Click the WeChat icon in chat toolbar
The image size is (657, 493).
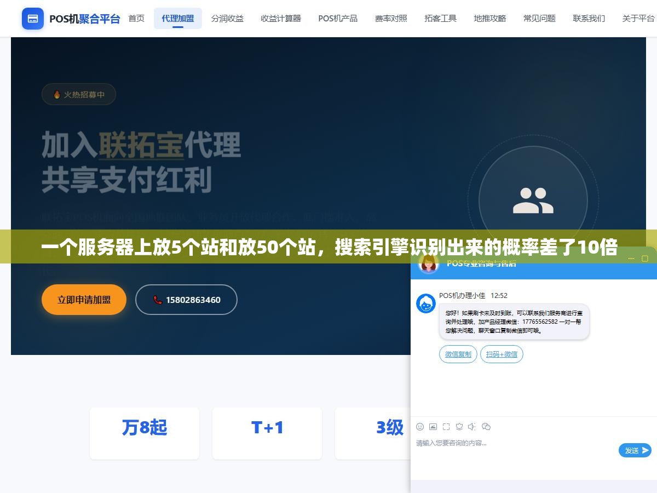pyautogui.click(x=486, y=427)
